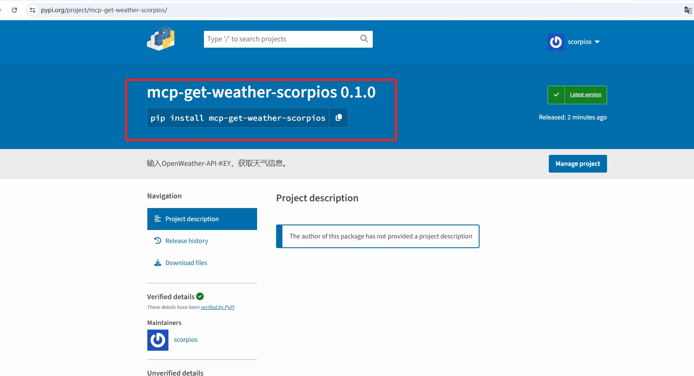The image size is (694, 376).
Task: Copy pip install command to clipboard
Action: 339,118
